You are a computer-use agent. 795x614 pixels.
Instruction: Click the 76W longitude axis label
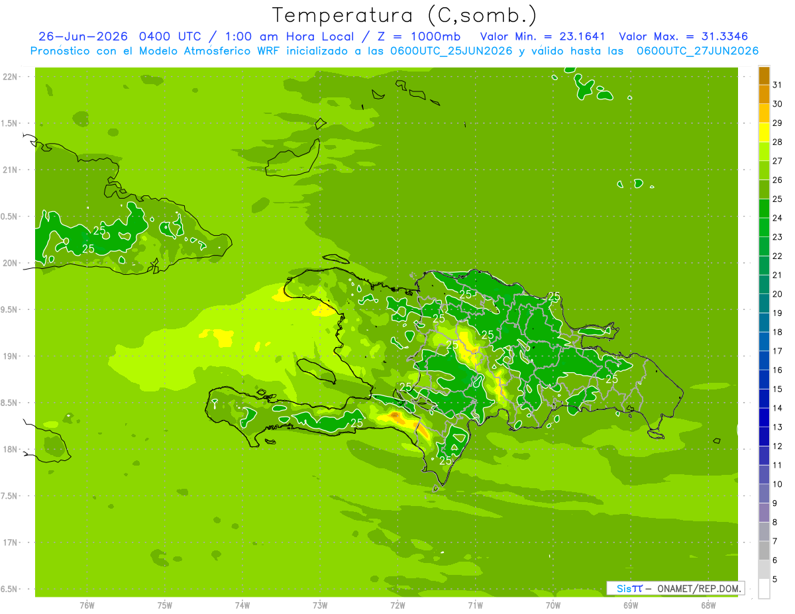pyautogui.click(x=87, y=605)
